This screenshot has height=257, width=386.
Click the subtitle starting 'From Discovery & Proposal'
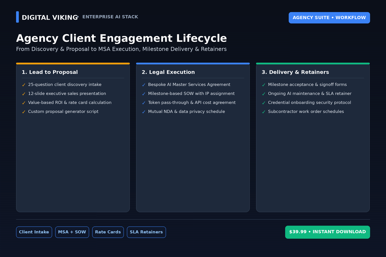121,49
